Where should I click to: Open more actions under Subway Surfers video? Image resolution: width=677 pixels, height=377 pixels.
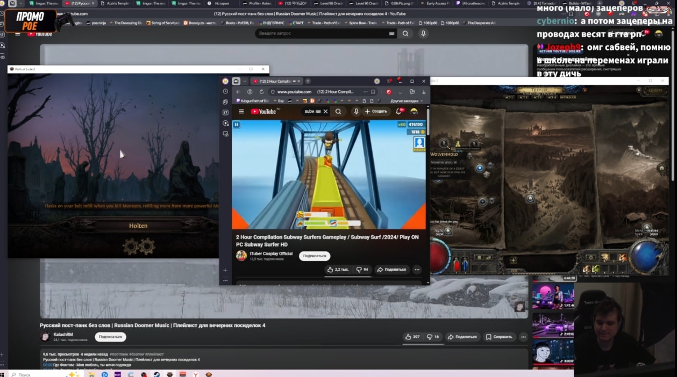coord(417,270)
